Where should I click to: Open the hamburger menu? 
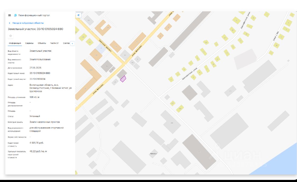click(x=10, y=15)
